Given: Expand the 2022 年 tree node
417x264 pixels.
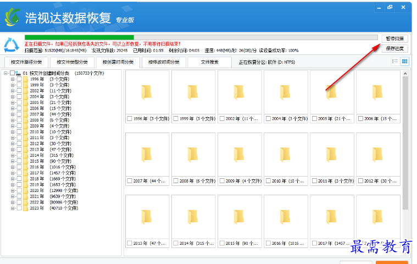Looking at the screenshot, I should click(13, 202).
